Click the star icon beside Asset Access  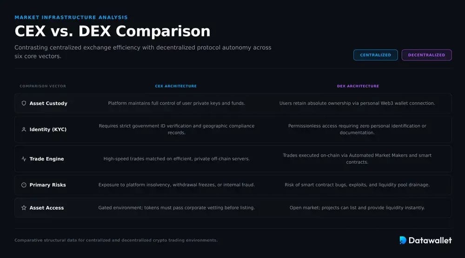click(24, 208)
